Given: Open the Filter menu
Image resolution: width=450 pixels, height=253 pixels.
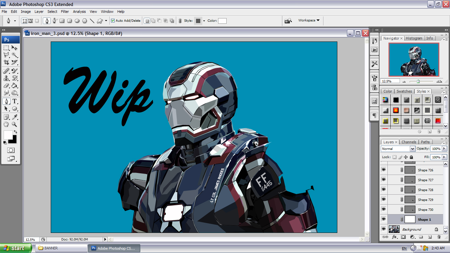Looking at the screenshot, I should point(65,12).
